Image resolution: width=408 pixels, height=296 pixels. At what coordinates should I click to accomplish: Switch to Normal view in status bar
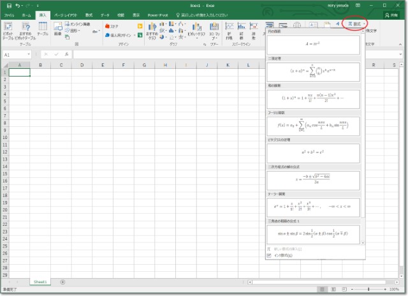pyautogui.click(x=323, y=289)
